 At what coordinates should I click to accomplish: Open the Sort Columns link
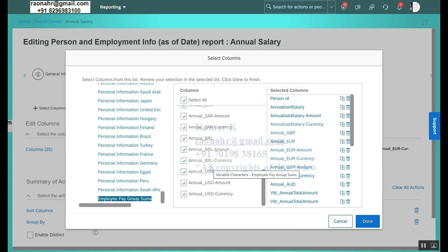40,211
